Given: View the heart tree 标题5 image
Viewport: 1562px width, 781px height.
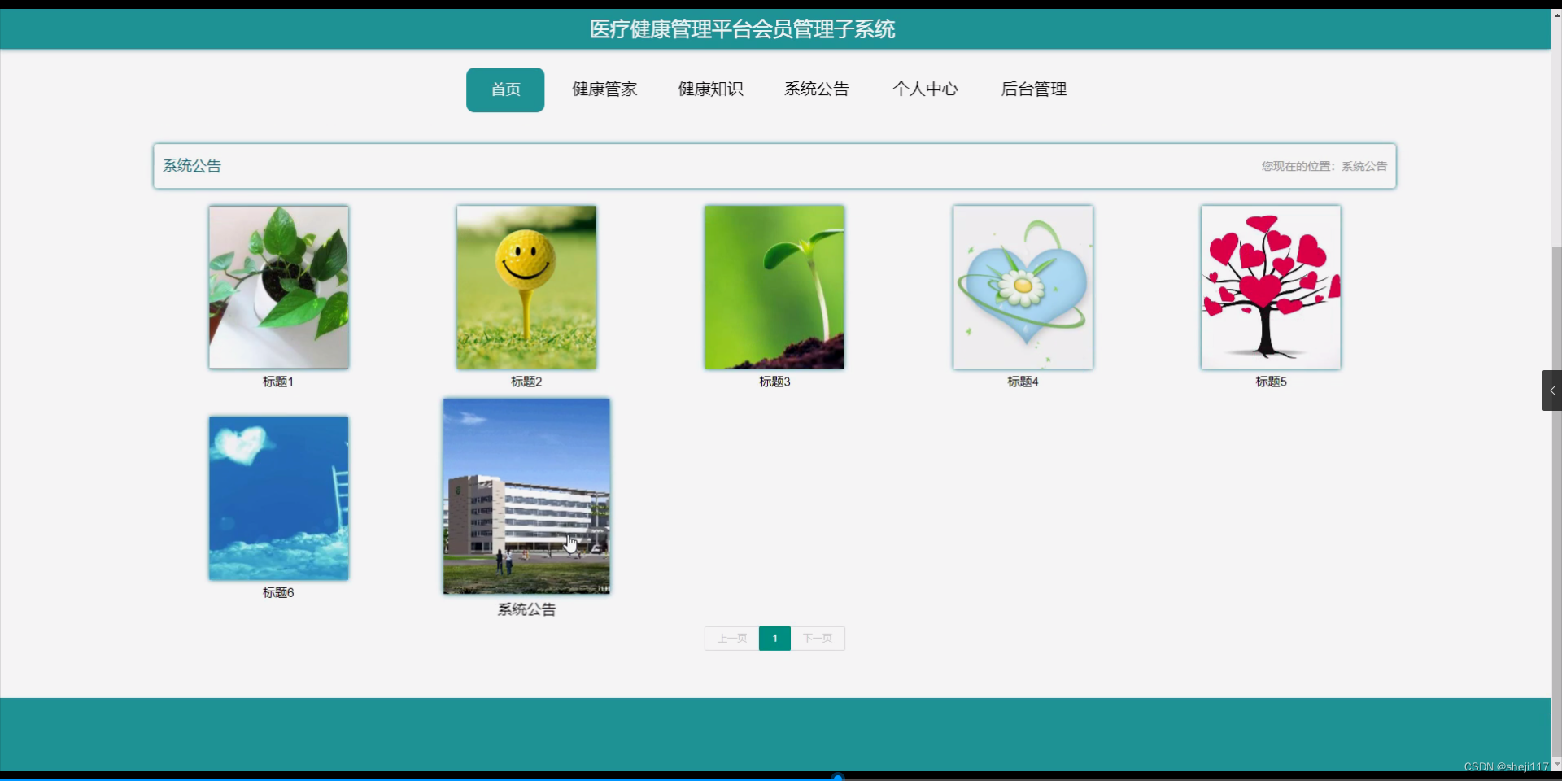Looking at the screenshot, I should coord(1270,287).
